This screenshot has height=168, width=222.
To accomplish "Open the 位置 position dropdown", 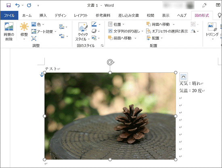I will (x=116, y=25).
